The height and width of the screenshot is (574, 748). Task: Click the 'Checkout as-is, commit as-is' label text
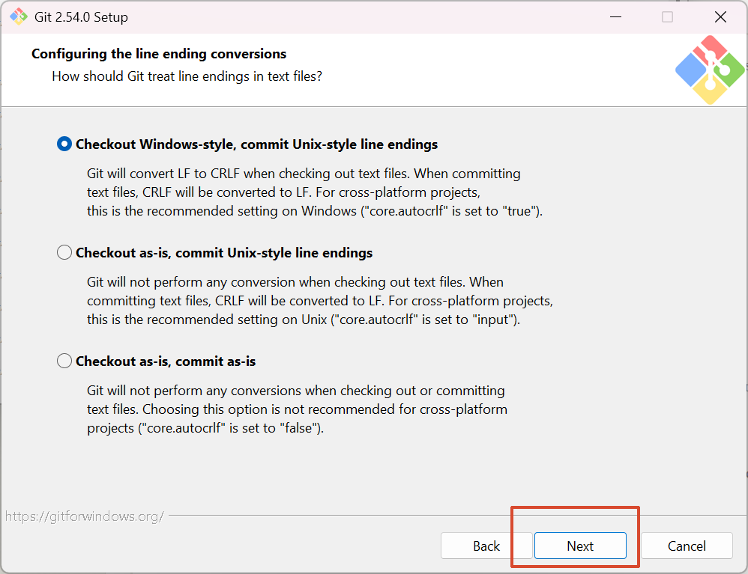tap(166, 361)
